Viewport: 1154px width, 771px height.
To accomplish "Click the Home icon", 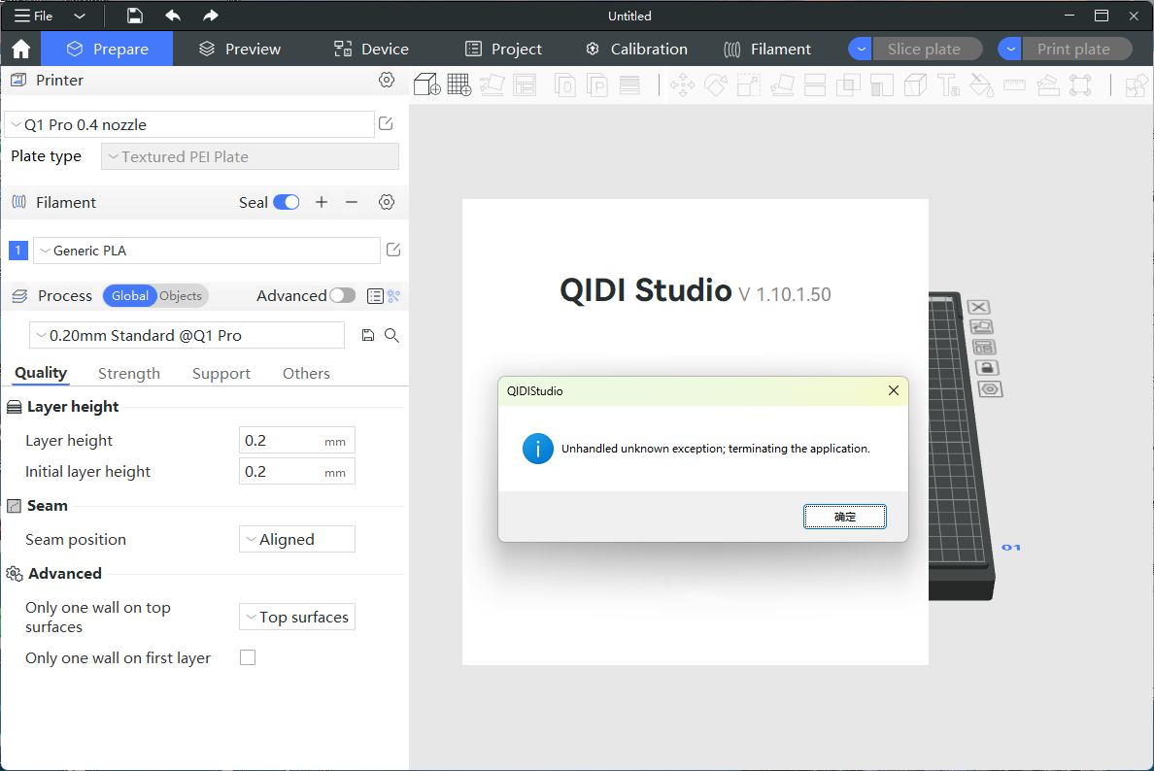I will coord(20,50).
